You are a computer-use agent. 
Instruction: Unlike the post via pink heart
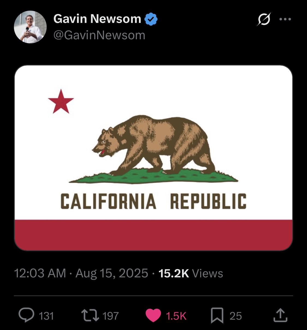pyautogui.click(x=153, y=315)
